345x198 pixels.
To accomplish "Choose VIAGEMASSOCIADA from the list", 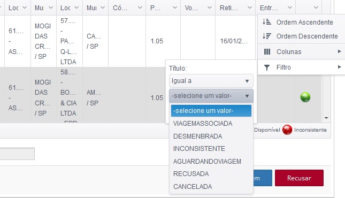I will [211, 123].
